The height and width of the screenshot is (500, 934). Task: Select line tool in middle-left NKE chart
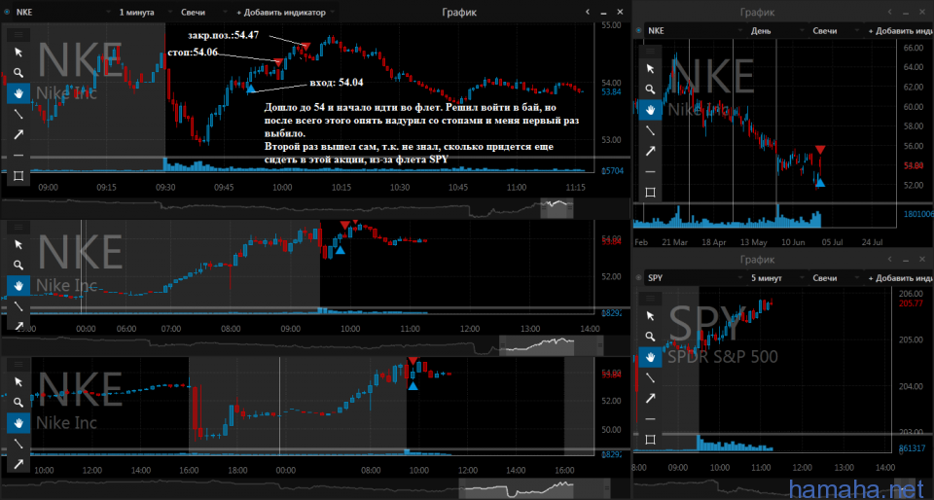point(18,306)
